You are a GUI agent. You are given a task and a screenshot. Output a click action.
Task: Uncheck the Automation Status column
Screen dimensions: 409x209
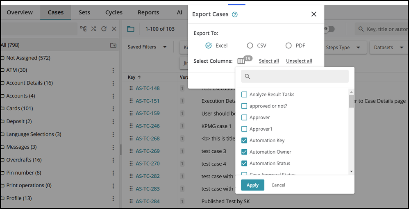tap(244, 164)
